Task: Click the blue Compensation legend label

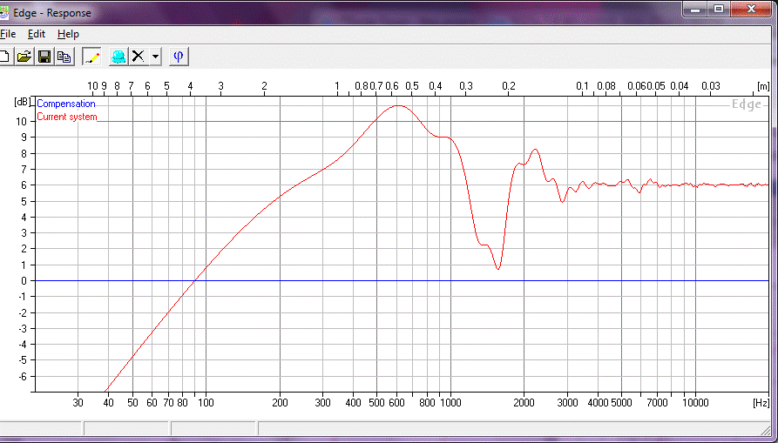Action: click(66, 104)
